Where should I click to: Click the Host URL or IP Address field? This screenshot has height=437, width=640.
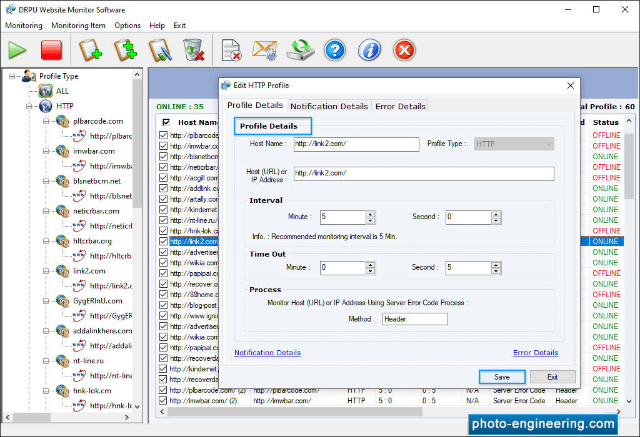click(x=424, y=174)
